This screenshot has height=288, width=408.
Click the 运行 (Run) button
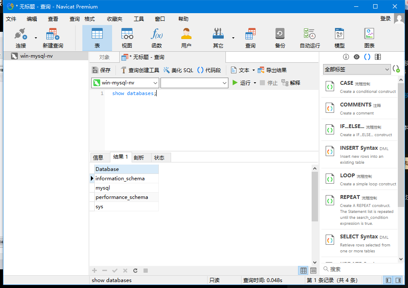pyautogui.click(x=242, y=83)
